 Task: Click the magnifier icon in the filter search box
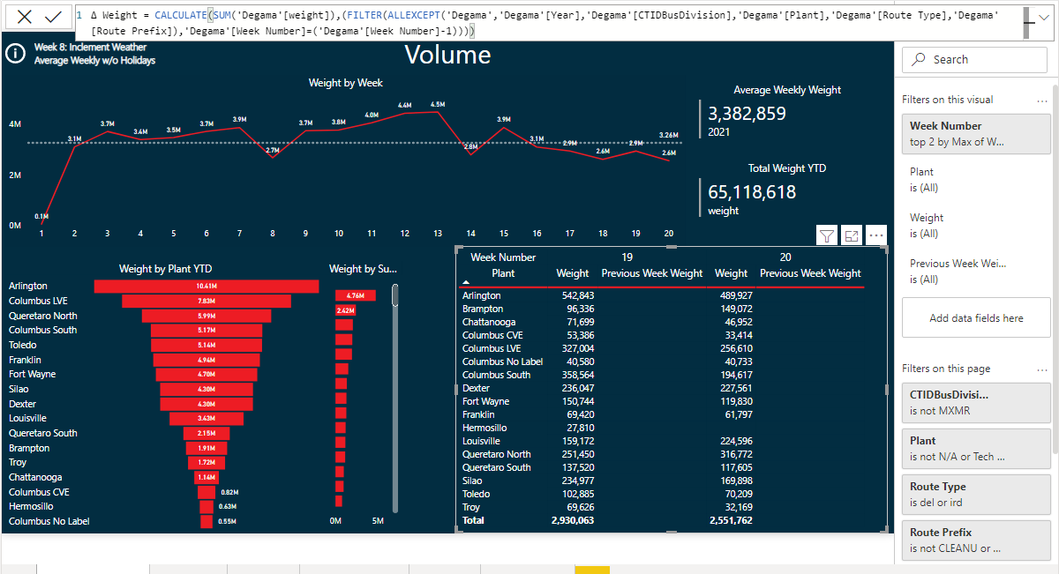(920, 60)
